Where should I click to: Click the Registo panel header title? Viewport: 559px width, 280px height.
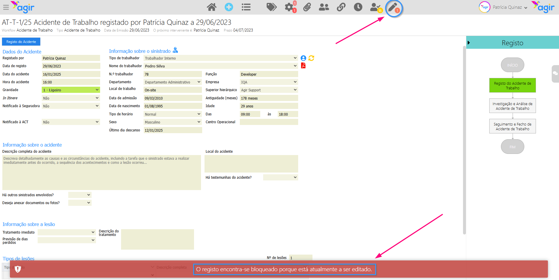pos(512,43)
